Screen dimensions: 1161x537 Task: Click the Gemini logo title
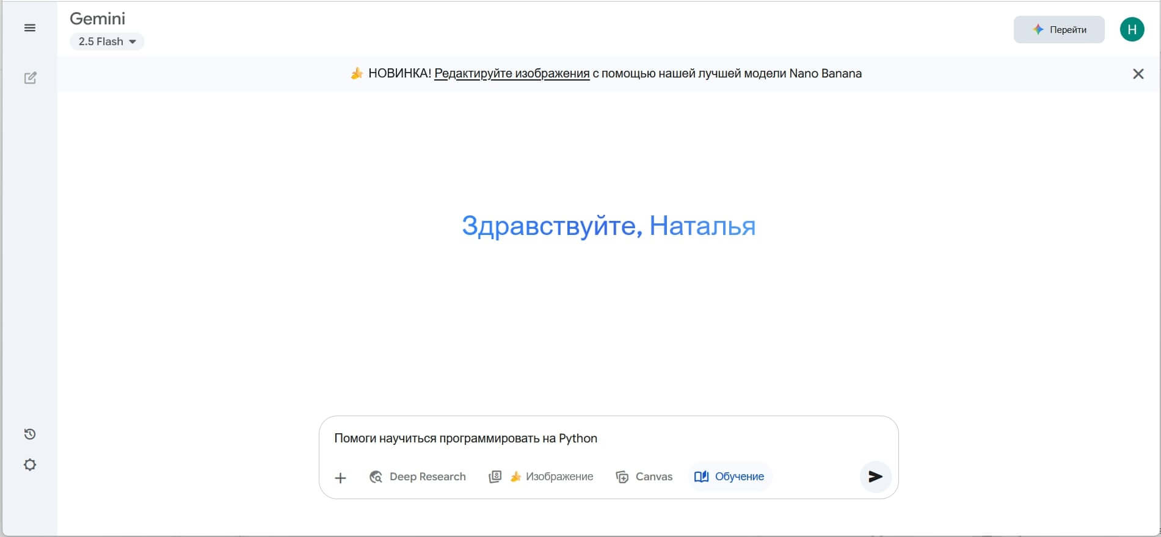[98, 19]
